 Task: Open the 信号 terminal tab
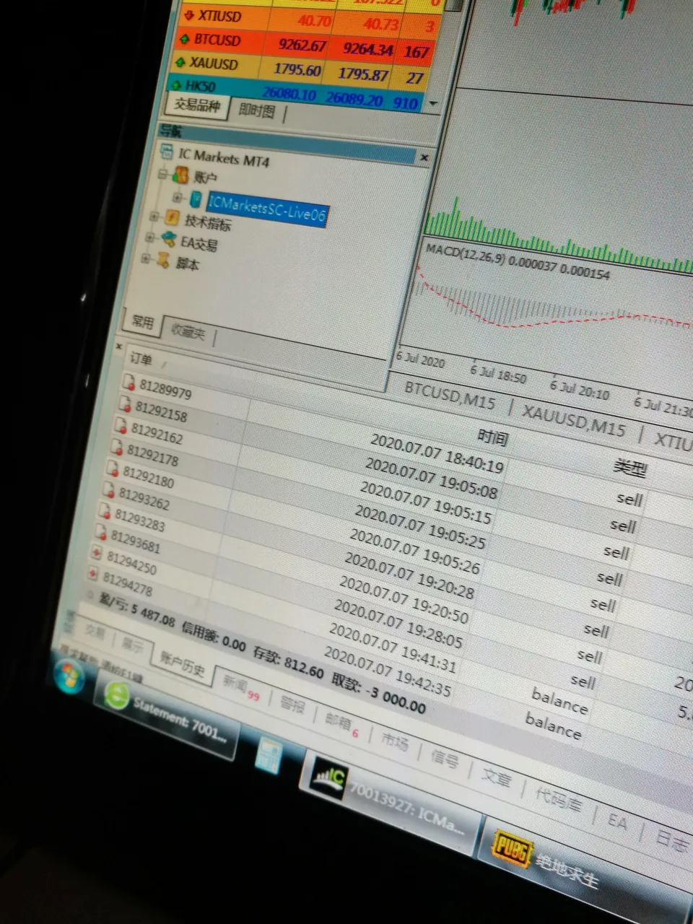pyautogui.click(x=445, y=760)
